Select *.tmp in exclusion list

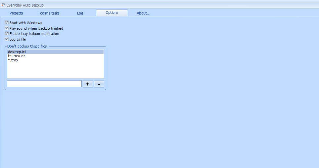[x=55, y=60]
